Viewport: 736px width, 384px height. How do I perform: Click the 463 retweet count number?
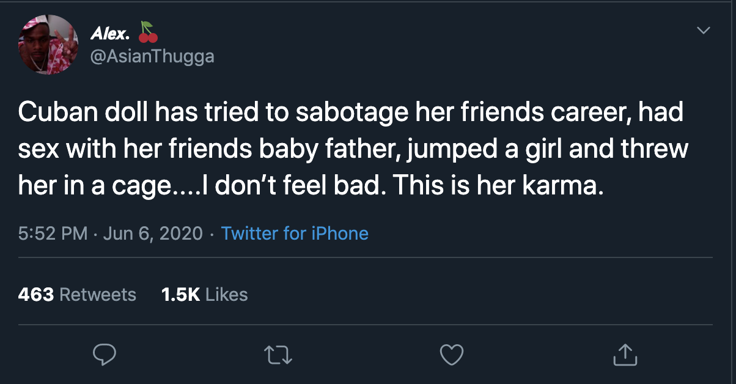point(35,294)
